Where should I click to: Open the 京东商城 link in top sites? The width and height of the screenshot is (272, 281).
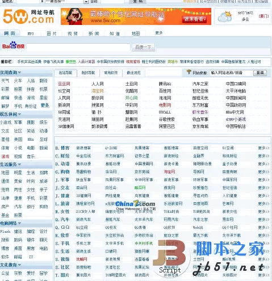pos(200,127)
